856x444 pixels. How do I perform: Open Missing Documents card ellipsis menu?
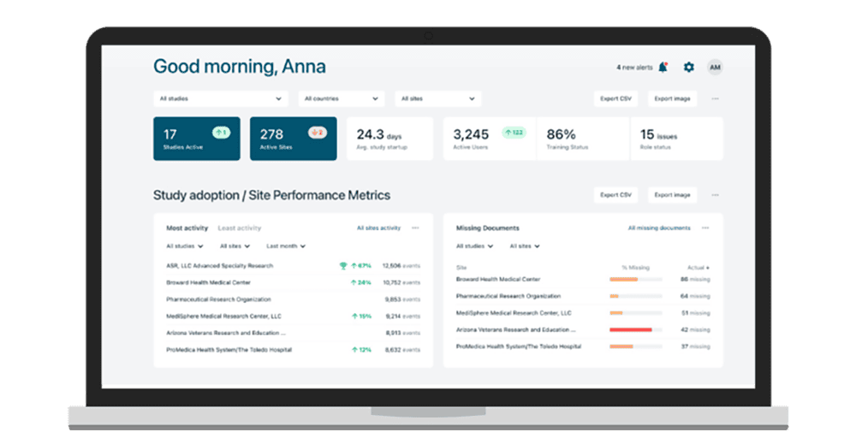click(705, 228)
